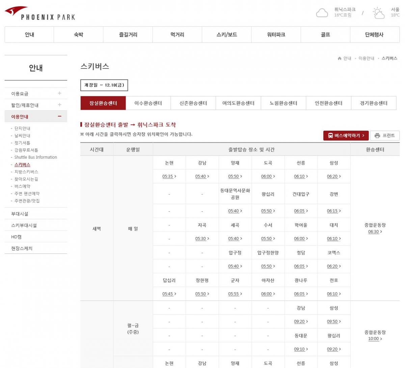Open 스키버스 in the sidebar
Screen dimensions: 405x368
pyautogui.click(x=22, y=165)
